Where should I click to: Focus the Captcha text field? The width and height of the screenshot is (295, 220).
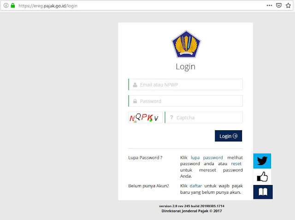coord(204,118)
